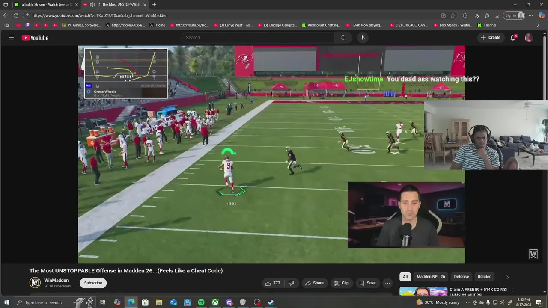This screenshot has height=308, width=548.
Task: Subscribe to WinMadden channel
Action: (x=93, y=283)
